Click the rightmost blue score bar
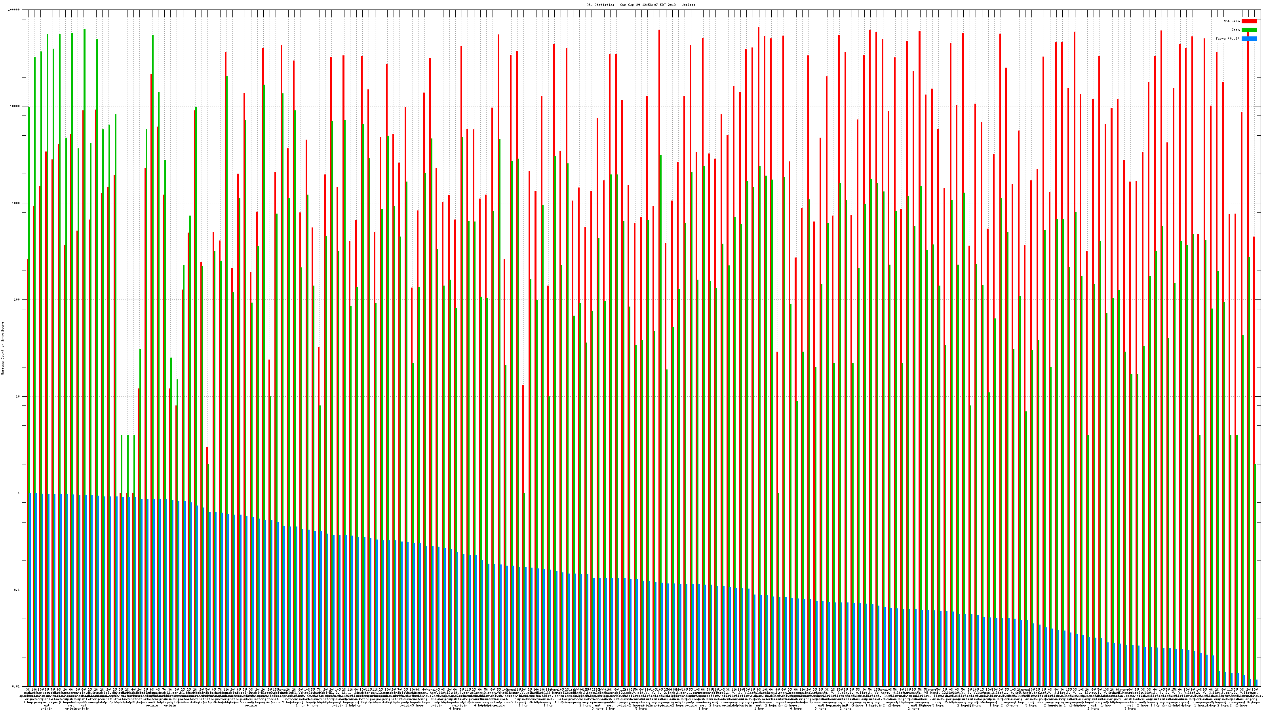Viewport: 1267px width, 712px height. (x=1256, y=683)
